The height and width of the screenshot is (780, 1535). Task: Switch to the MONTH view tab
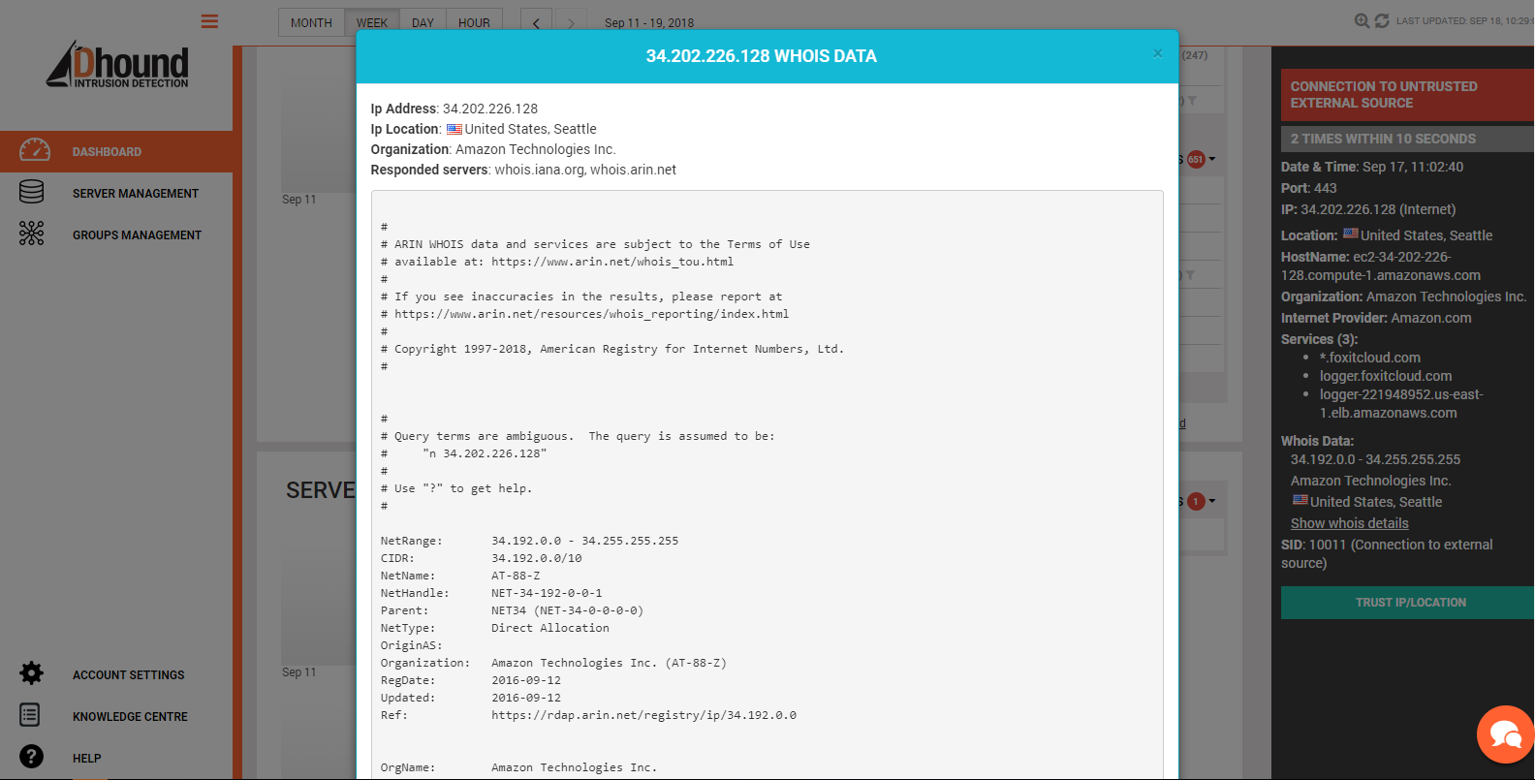click(311, 22)
